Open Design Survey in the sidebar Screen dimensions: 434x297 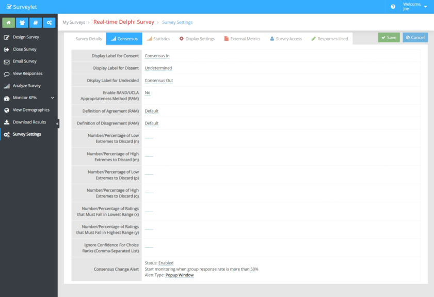pyautogui.click(x=26, y=37)
